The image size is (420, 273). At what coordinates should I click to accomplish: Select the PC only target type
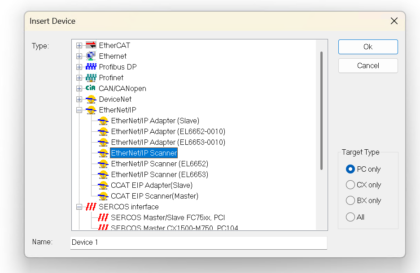click(350, 169)
